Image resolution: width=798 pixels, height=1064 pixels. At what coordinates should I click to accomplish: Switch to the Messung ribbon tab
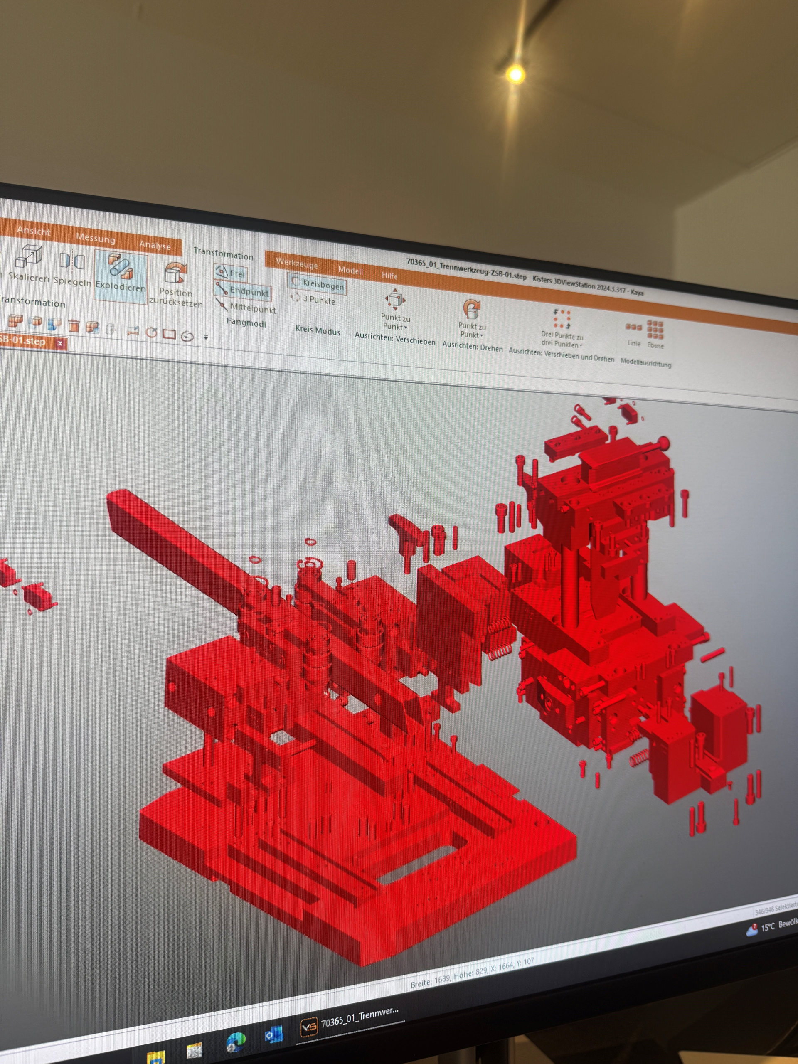coord(95,238)
